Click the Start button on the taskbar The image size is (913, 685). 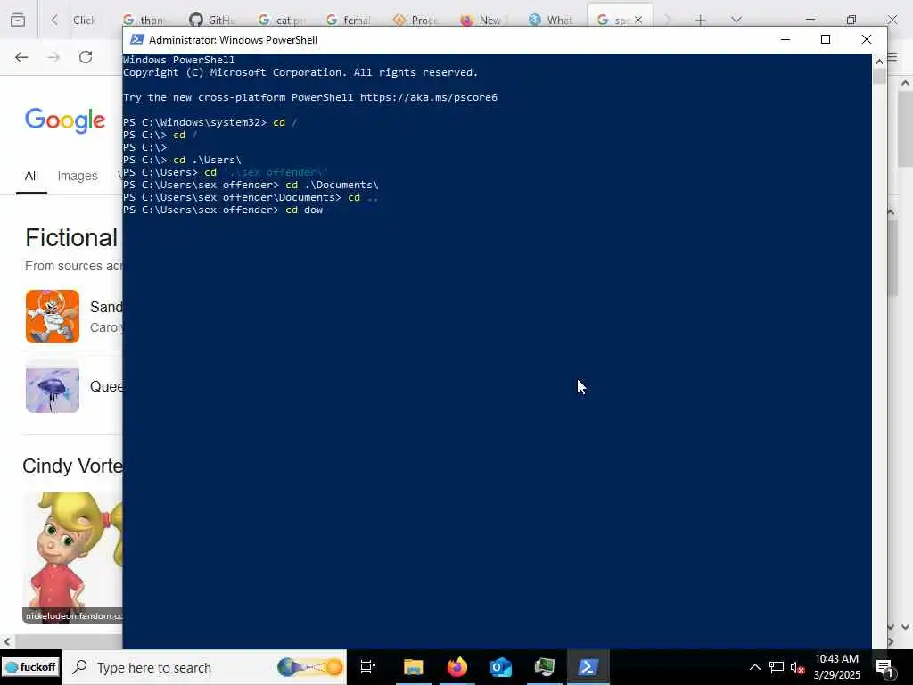[30, 667]
